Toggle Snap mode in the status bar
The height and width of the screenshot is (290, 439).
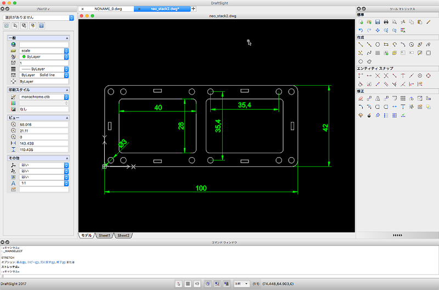coord(179,284)
